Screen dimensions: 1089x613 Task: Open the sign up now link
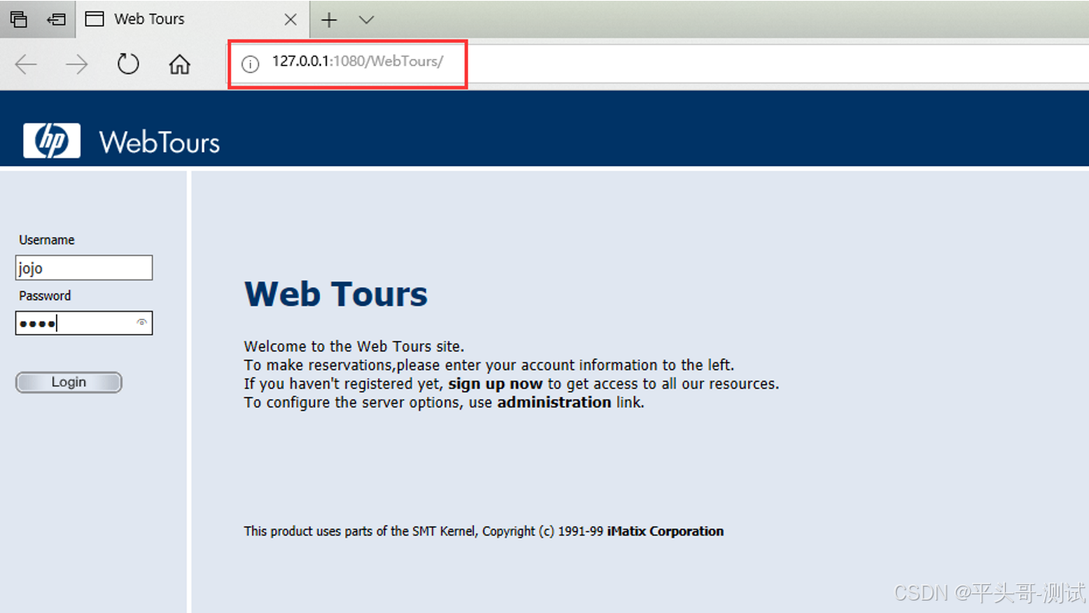tap(495, 384)
